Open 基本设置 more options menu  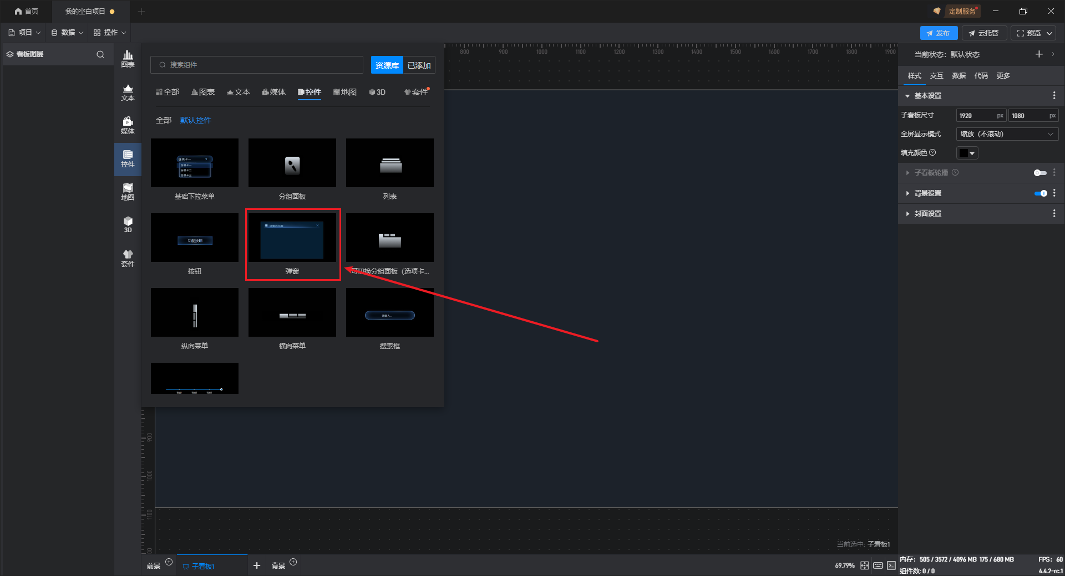point(1054,96)
